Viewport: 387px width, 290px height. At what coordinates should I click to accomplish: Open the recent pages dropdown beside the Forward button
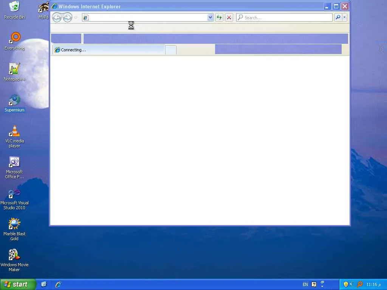point(76,17)
